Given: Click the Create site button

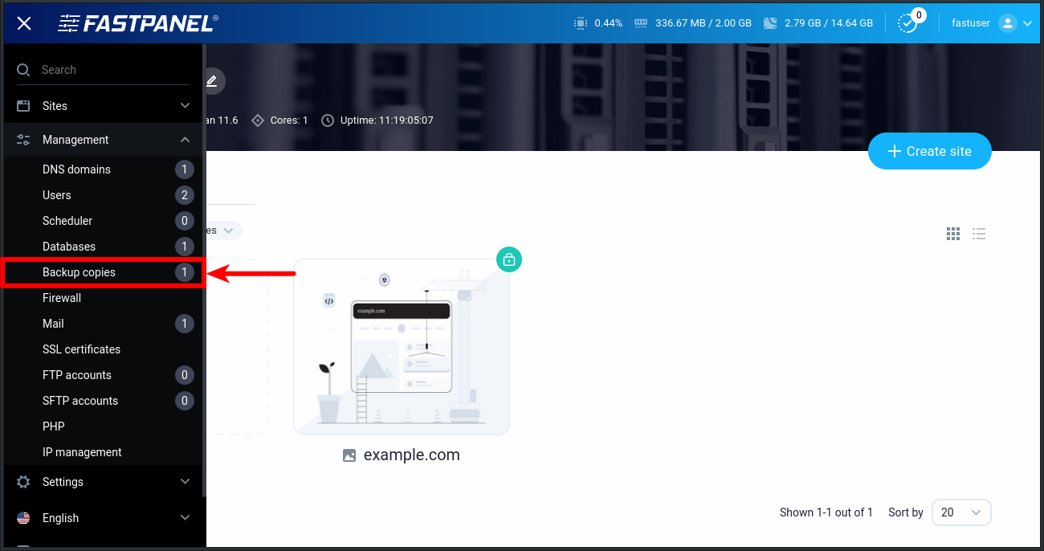Looking at the screenshot, I should [x=930, y=151].
